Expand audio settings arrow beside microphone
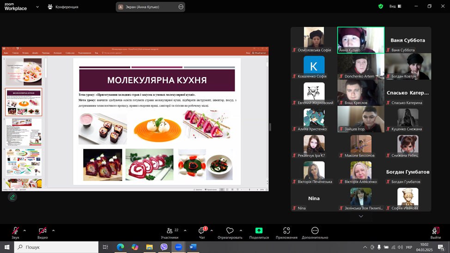Image resolution: width=450 pixels, height=253 pixels. tap(24, 230)
